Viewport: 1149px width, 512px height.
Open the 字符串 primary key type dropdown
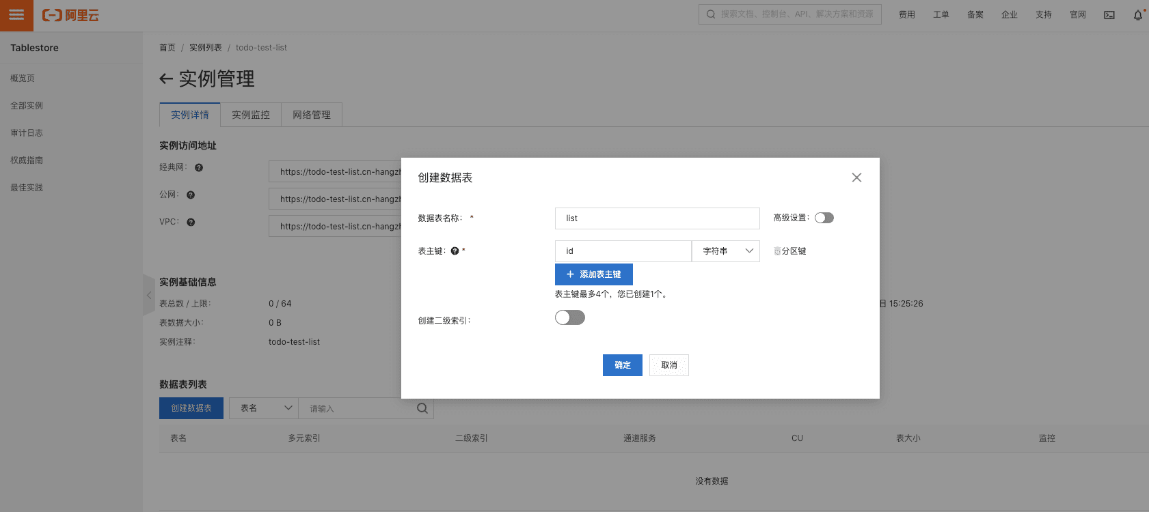[726, 251]
